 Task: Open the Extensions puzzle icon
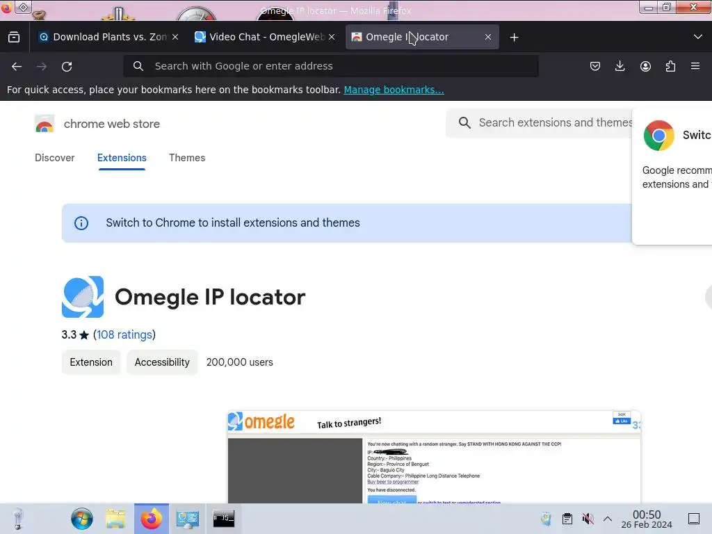pyautogui.click(x=671, y=66)
